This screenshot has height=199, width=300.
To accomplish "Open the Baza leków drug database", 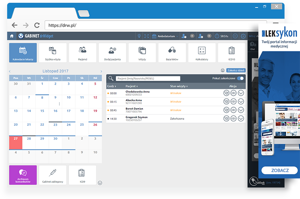I will pos(172,53).
